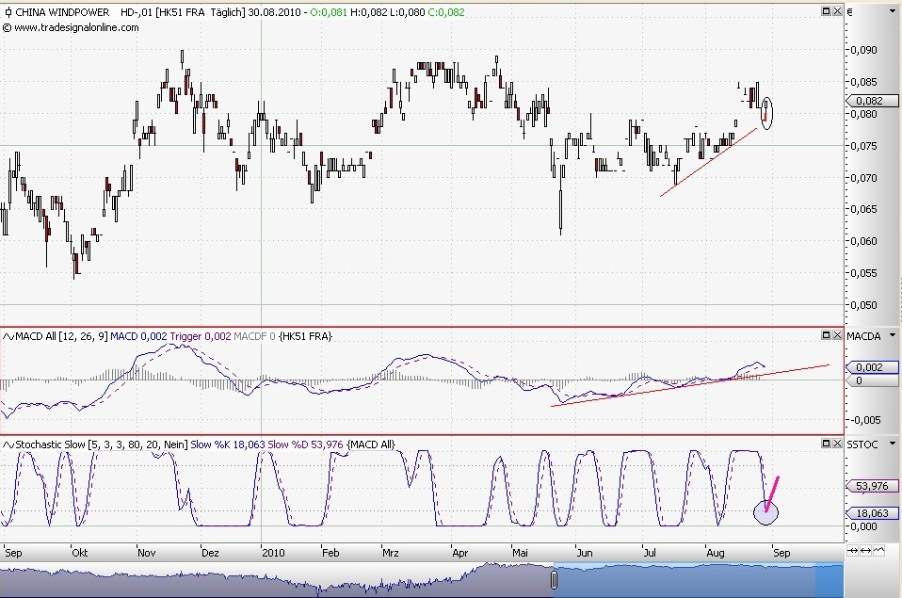Click the SSTOC pane name label

click(862, 444)
